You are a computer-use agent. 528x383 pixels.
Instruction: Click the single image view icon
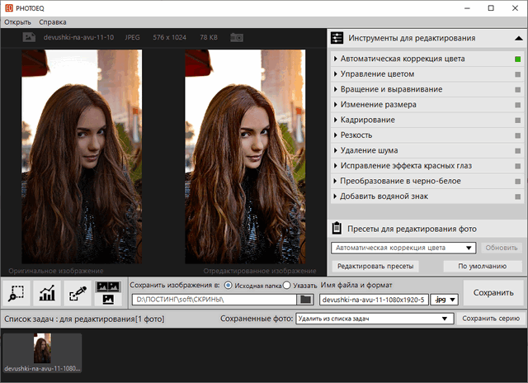[108, 300]
